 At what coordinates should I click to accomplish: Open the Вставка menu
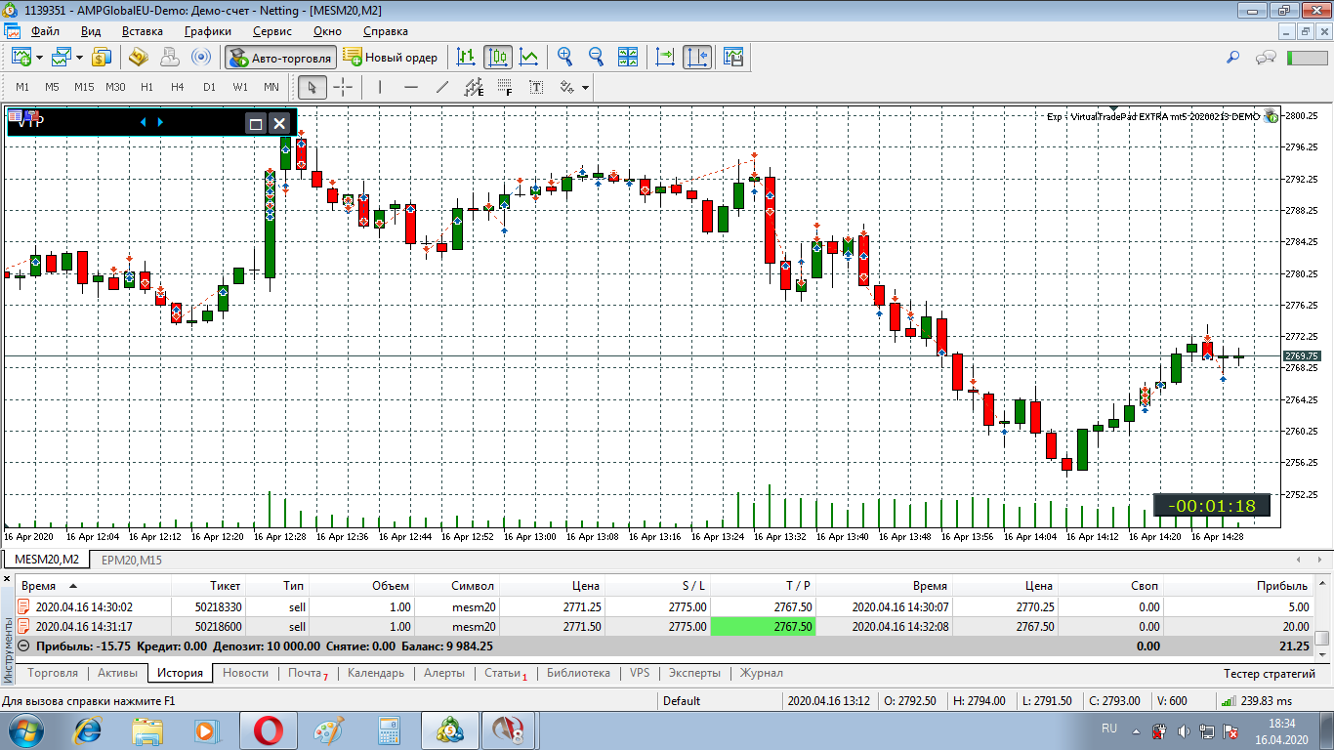tap(143, 31)
